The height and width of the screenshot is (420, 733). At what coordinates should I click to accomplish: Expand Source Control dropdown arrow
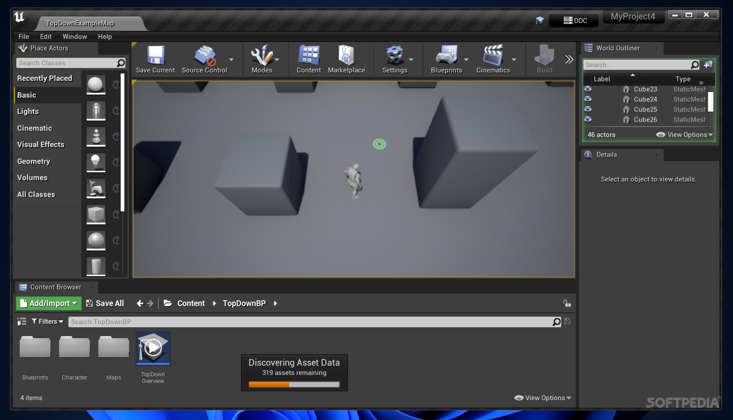click(231, 60)
